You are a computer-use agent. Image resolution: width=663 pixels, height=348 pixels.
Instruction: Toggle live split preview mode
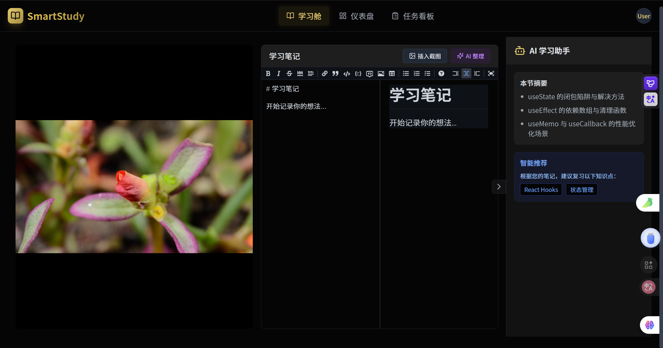(466, 74)
